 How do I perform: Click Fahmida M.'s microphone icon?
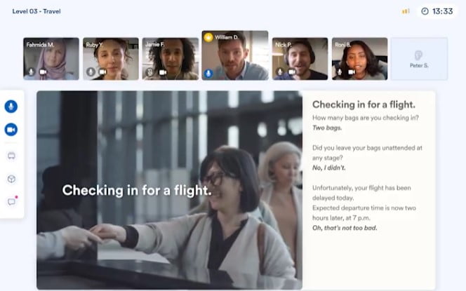click(x=30, y=72)
